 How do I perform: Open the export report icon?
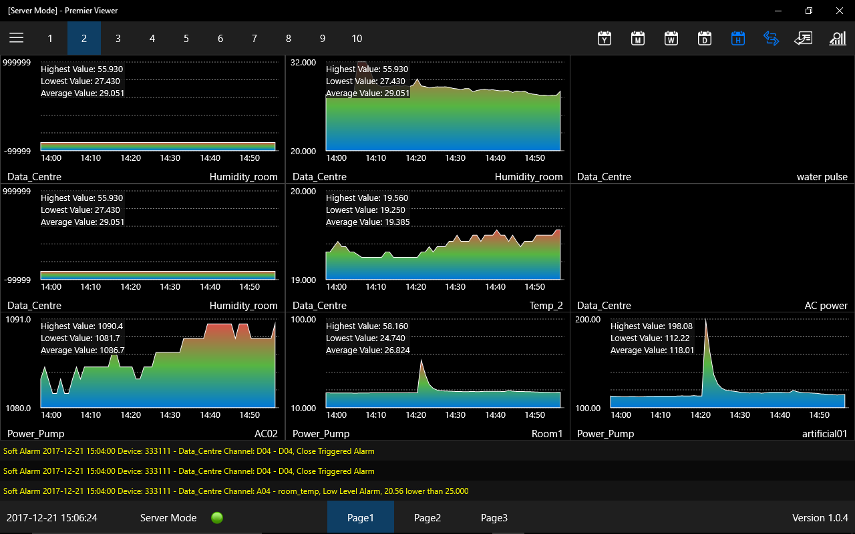tap(804, 38)
